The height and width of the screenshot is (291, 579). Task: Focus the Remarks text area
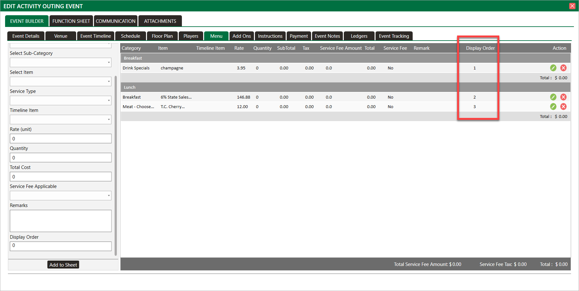tap(61, 221)
